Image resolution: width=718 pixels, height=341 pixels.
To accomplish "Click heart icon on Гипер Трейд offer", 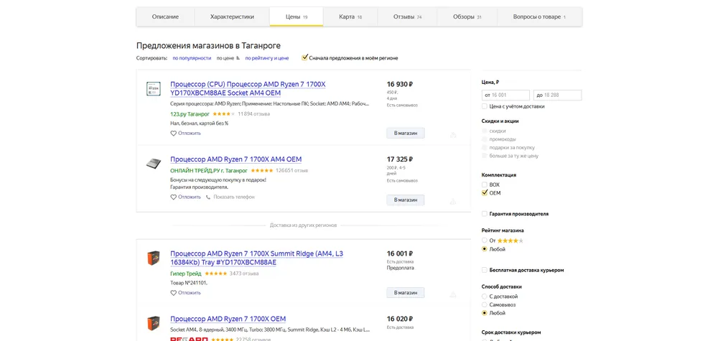I will click(x=173, y=293).
